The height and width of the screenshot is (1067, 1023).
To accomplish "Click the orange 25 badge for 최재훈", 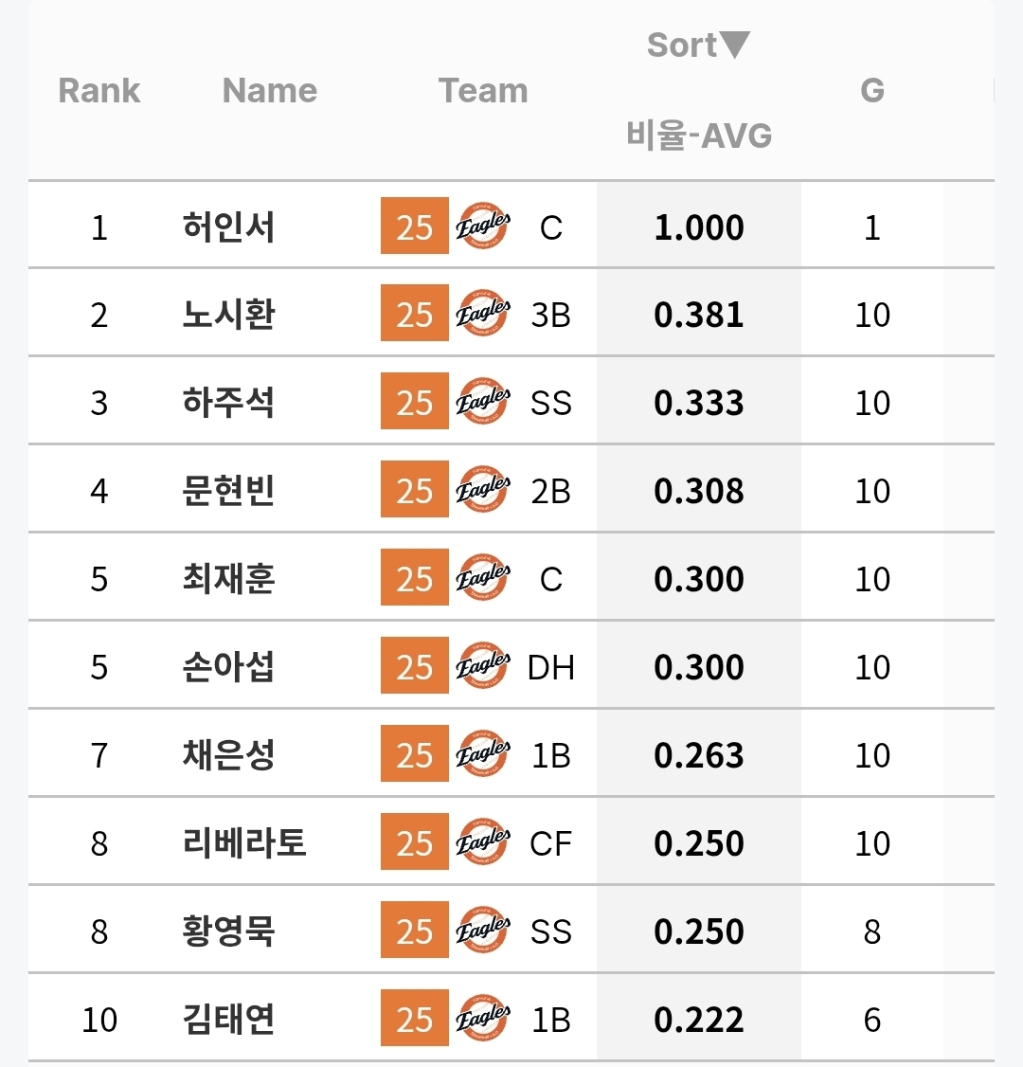I will point(414,578).
